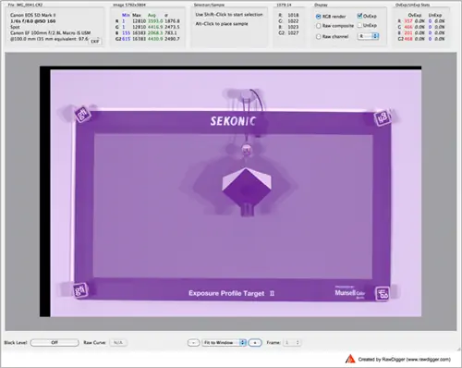This screenshot has width=462, height=368.
Task: Click the 'Exposure Profile Target II' text in image
Action: coord(231,293)
